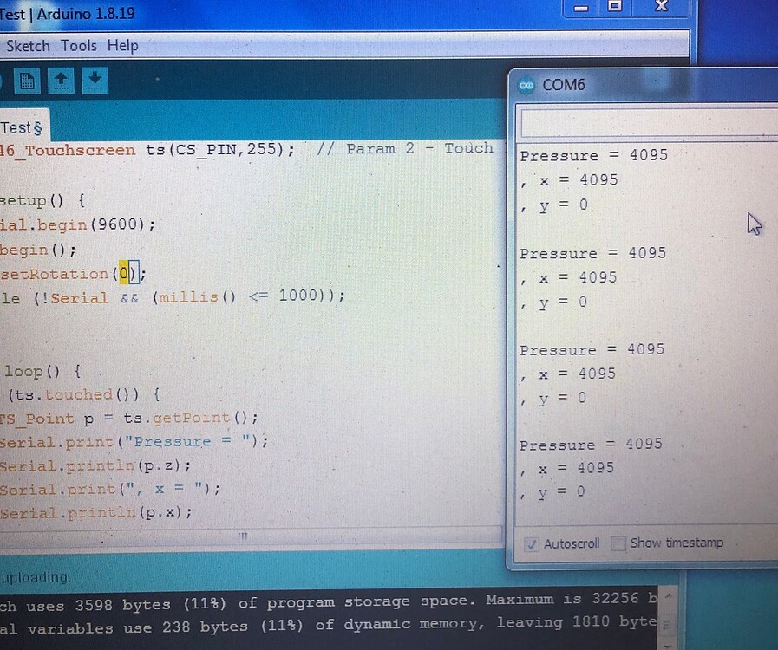Select the highlighted 0 in setRotation
Screen dimensions: 778x650
pos(124,273)
